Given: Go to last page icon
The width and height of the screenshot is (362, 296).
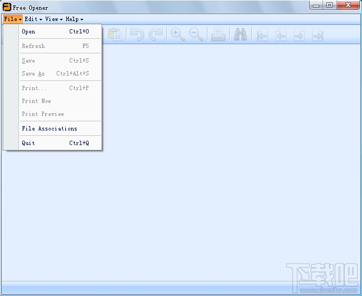Looking at the screenshot, I should (x=318, y=35).
